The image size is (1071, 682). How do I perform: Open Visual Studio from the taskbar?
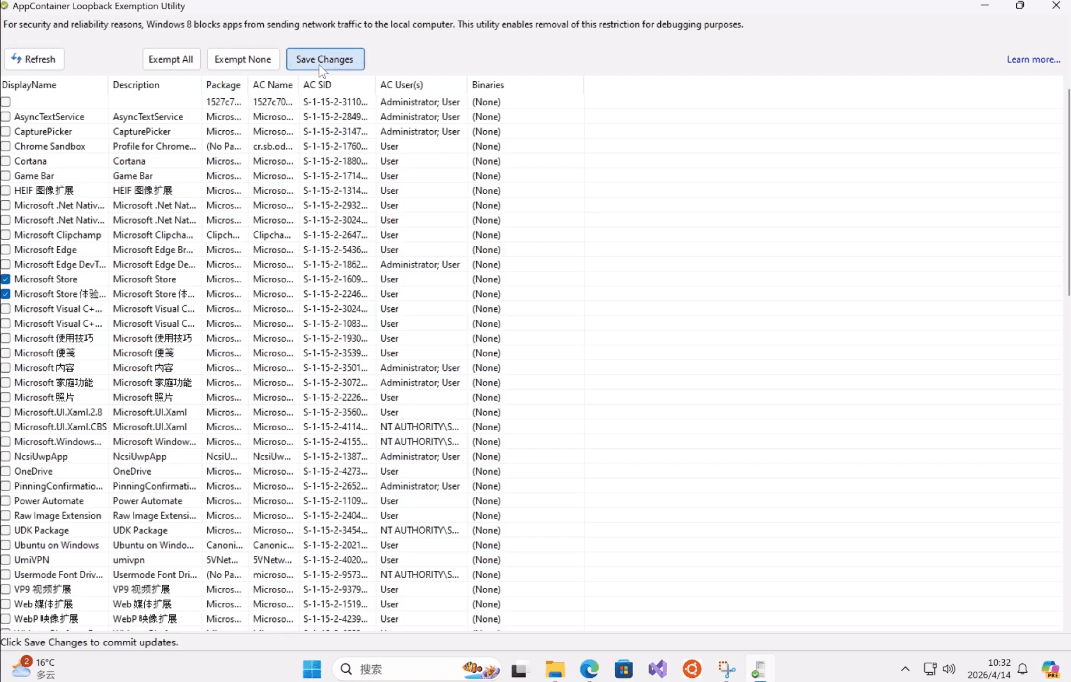click(657, 669)
